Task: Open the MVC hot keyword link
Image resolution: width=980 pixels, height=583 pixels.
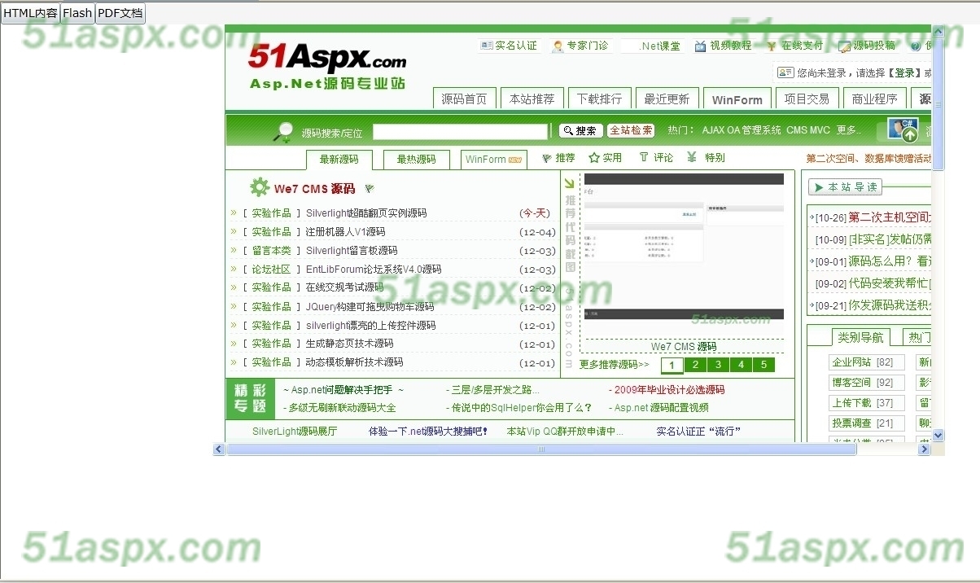Action: coord(820,130)
